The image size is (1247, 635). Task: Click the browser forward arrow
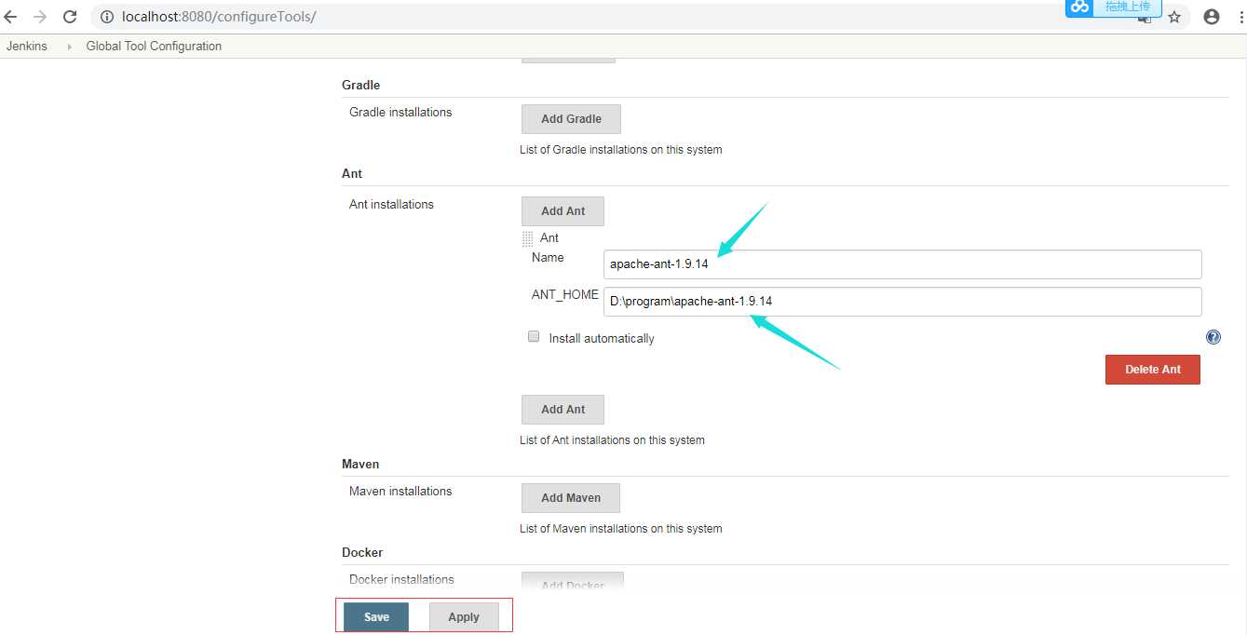[39, 17]
